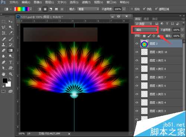
Task: Toggle the 仿色 (Dither) checkbox
Action: click(144, 9)
